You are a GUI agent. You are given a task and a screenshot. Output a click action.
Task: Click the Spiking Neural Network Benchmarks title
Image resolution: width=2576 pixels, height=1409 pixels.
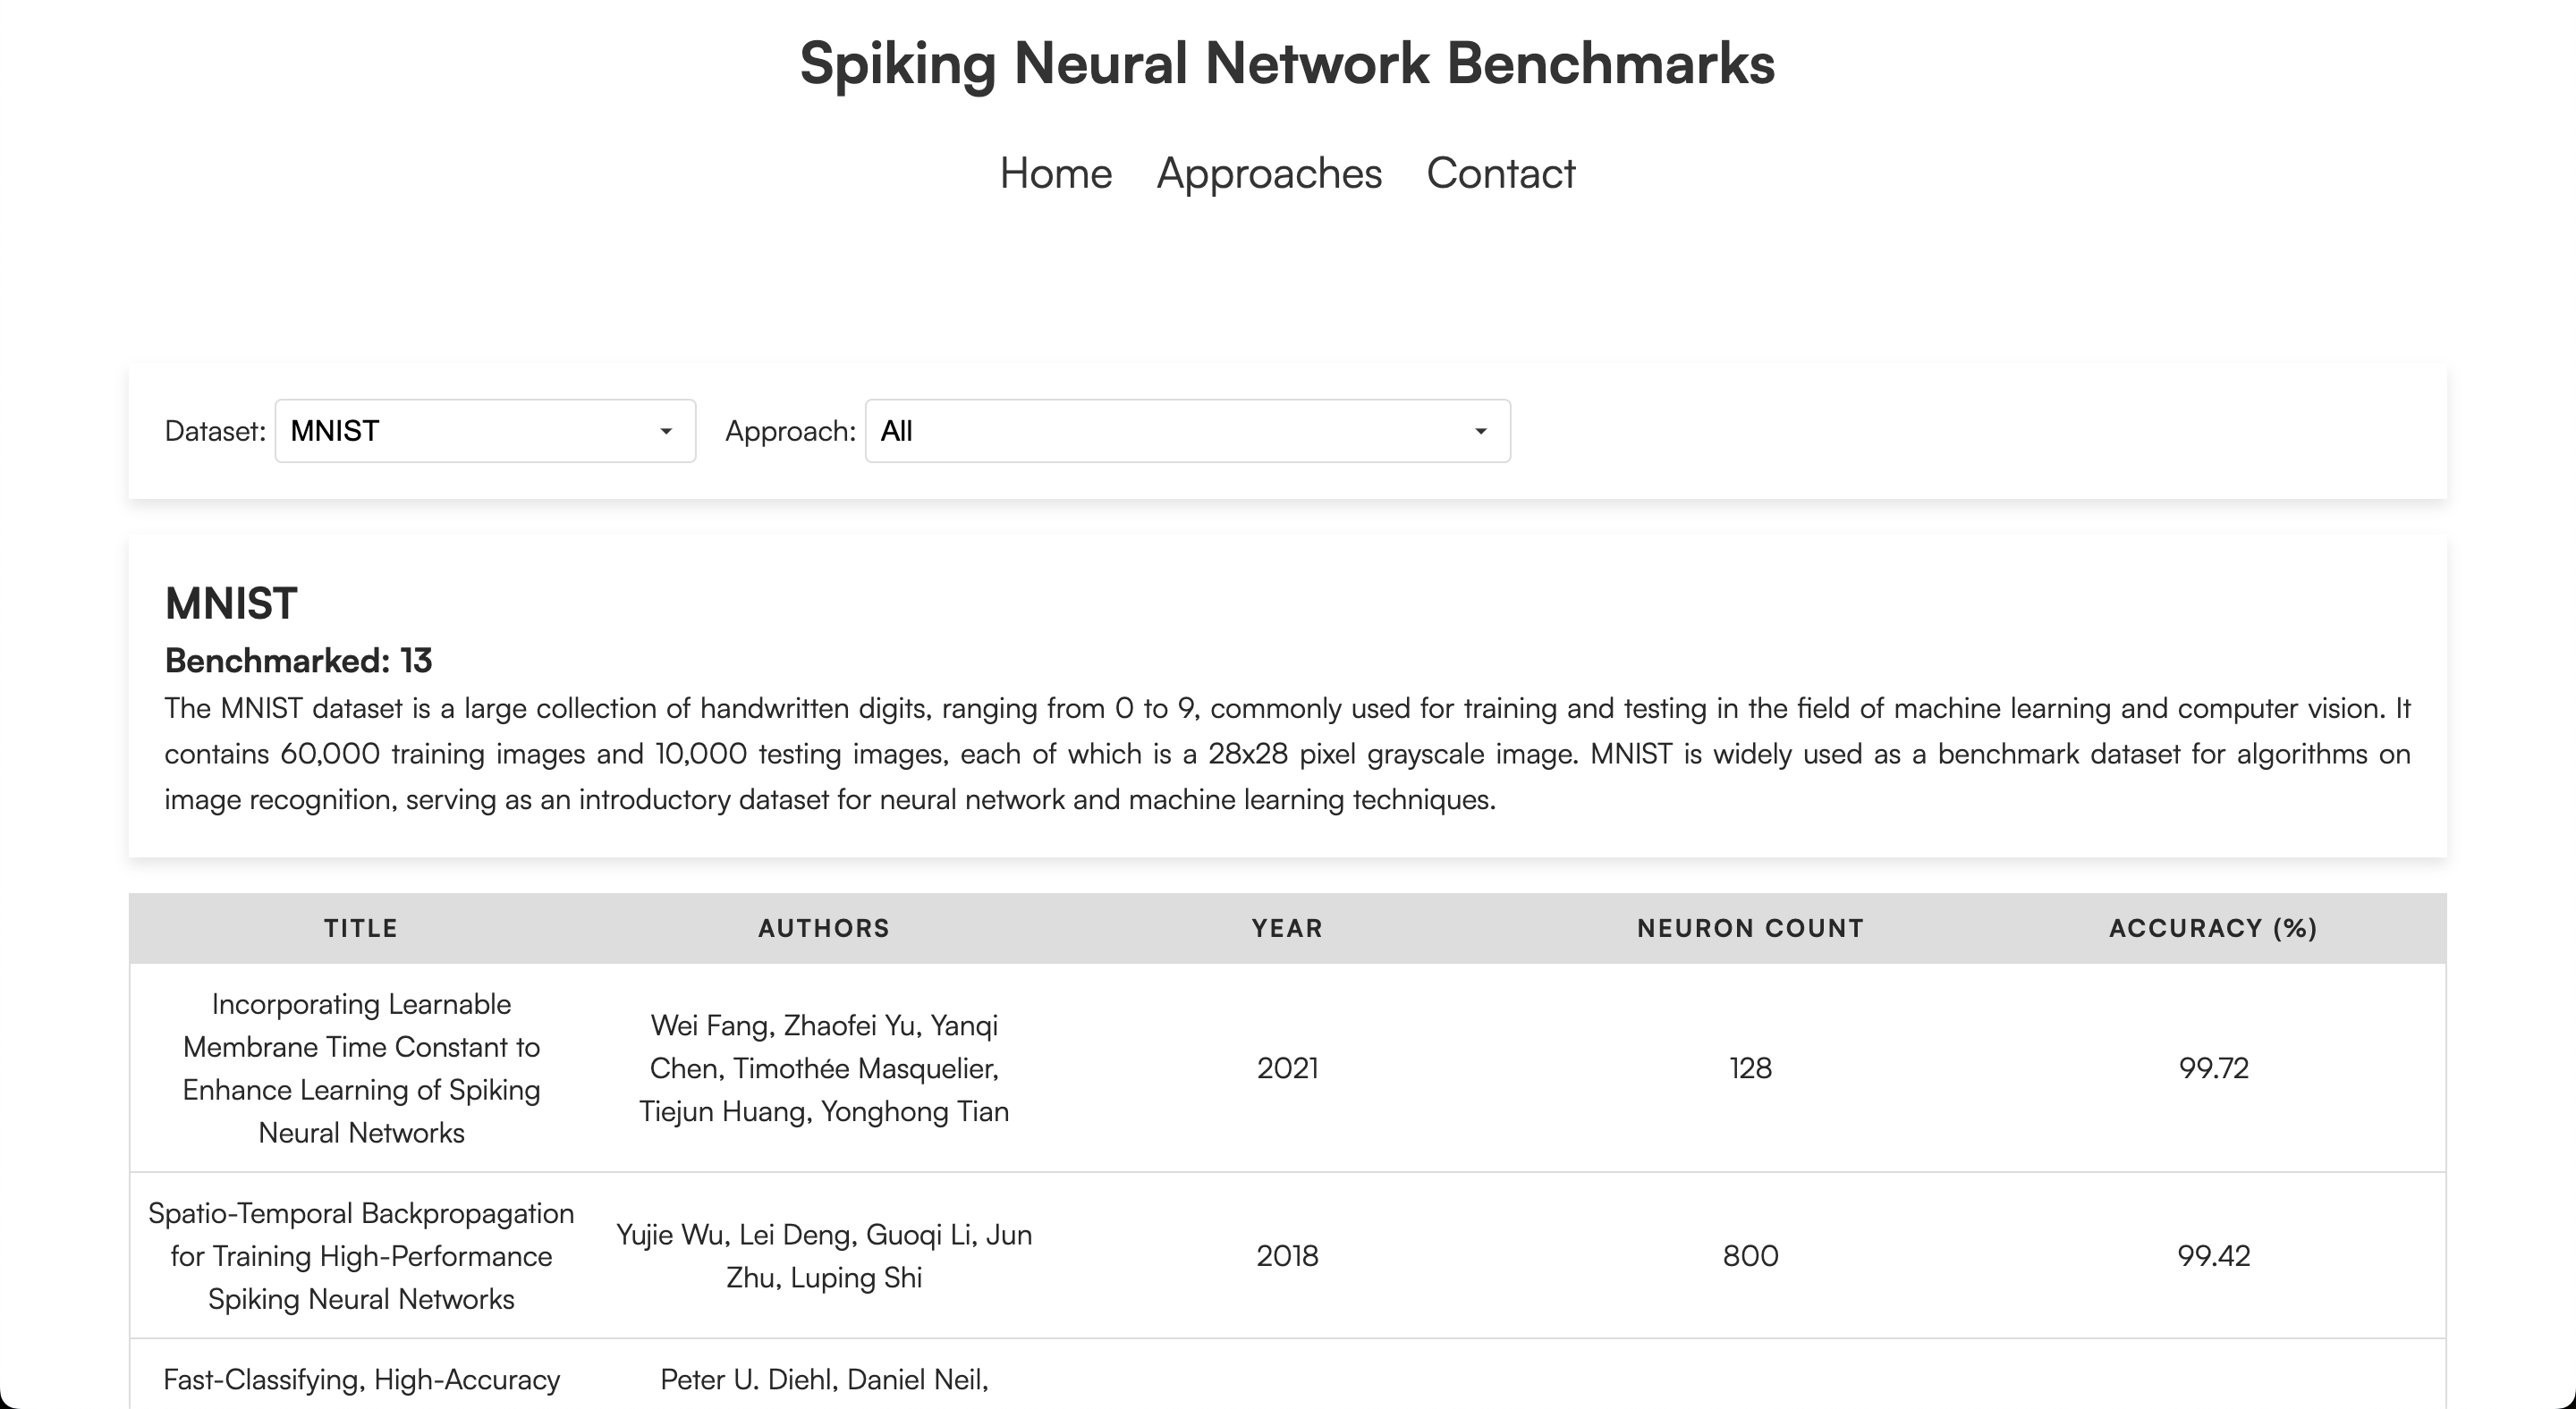pyautogui.click(x=1287, y=64)
